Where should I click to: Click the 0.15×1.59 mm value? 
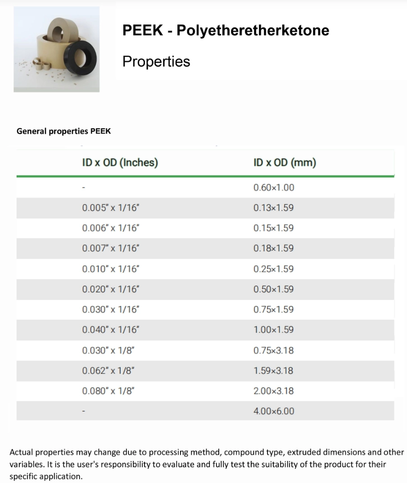tap(273, 228)
